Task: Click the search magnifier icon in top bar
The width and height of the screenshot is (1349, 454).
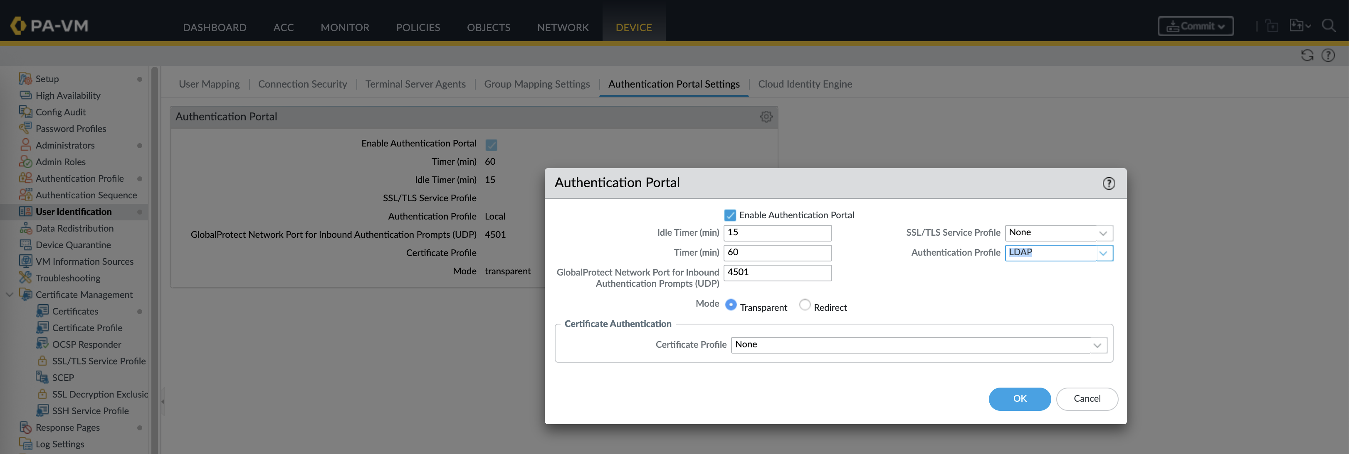Action: click(x=1328, y=26)
